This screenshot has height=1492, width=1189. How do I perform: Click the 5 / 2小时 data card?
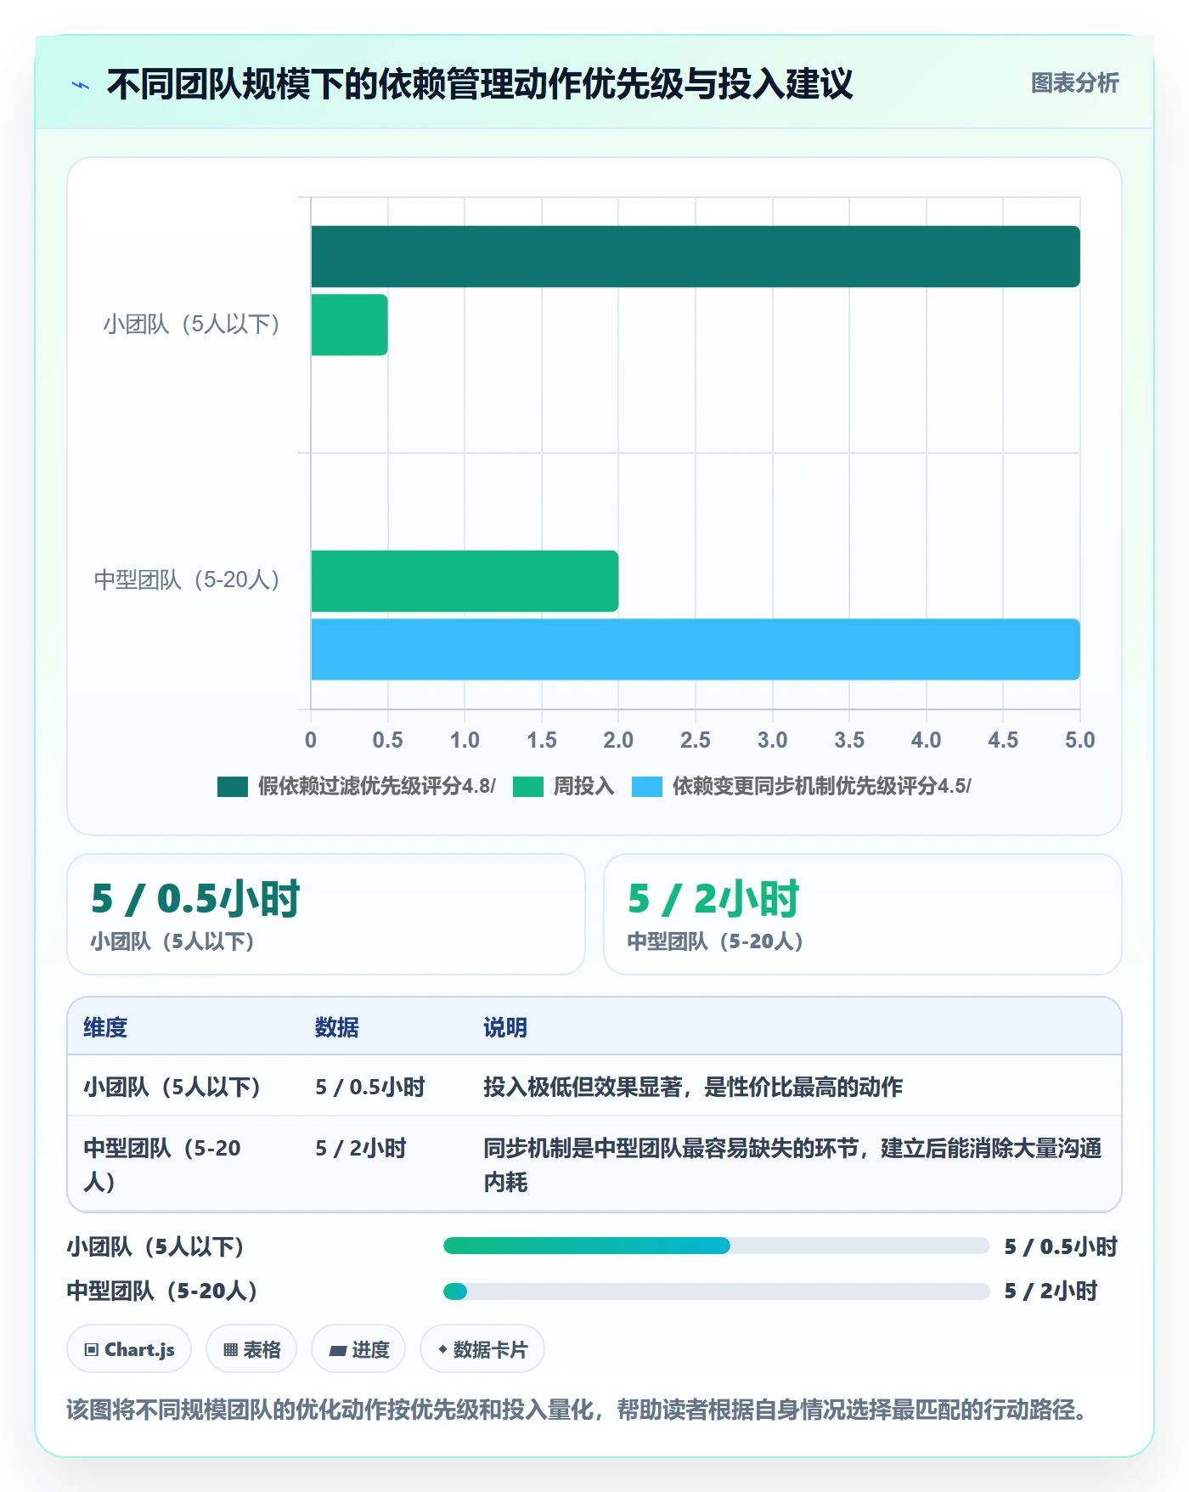point(862,914)
